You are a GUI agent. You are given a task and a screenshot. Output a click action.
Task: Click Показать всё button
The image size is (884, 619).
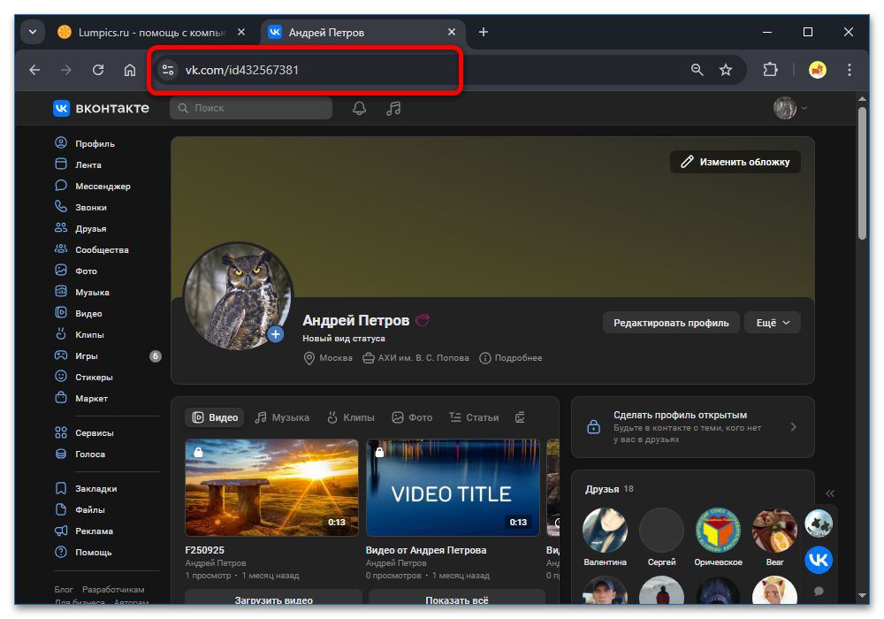click(x=457, y=599)
